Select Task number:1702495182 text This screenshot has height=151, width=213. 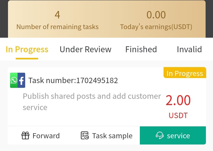pyautogui.click(x=73, y=80)
